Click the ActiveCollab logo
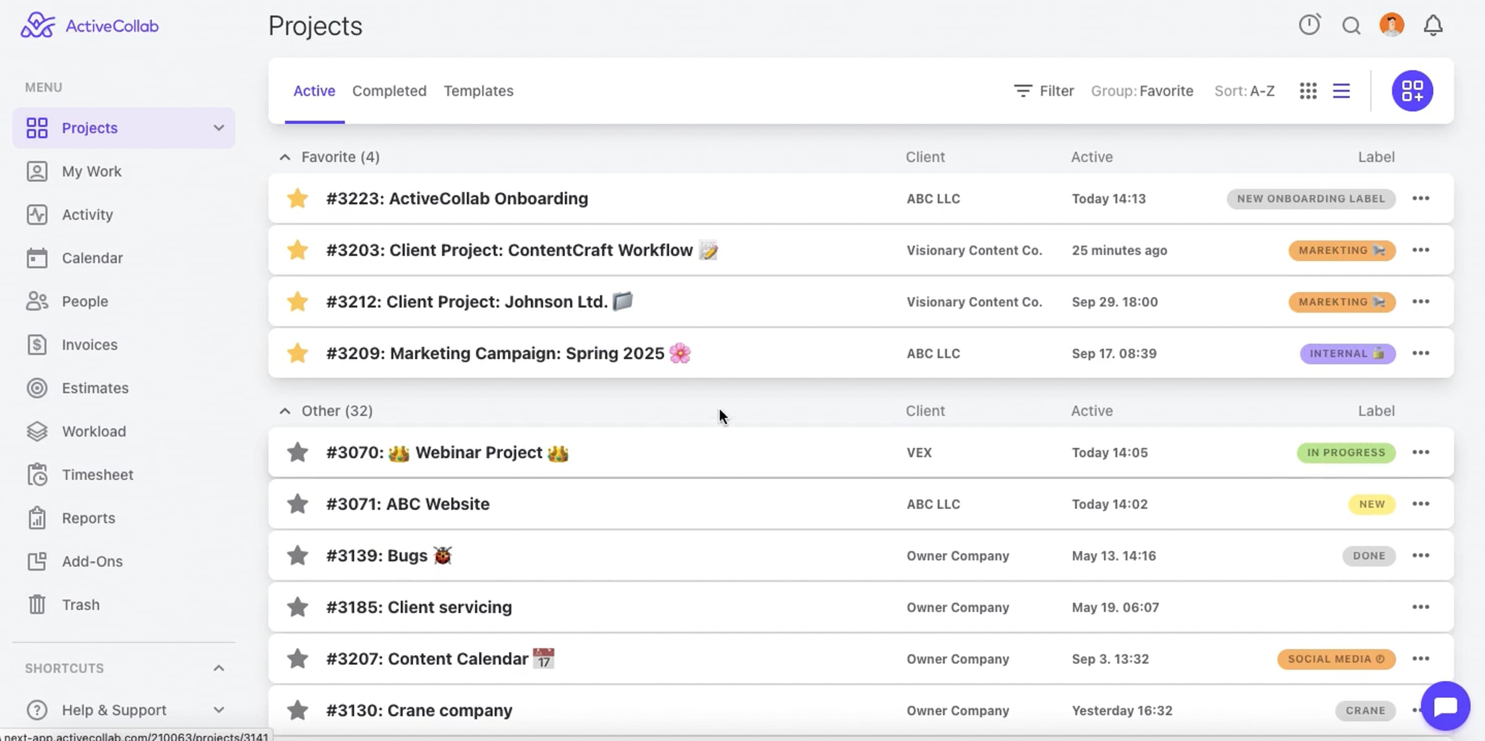 (x=90, y=25)
